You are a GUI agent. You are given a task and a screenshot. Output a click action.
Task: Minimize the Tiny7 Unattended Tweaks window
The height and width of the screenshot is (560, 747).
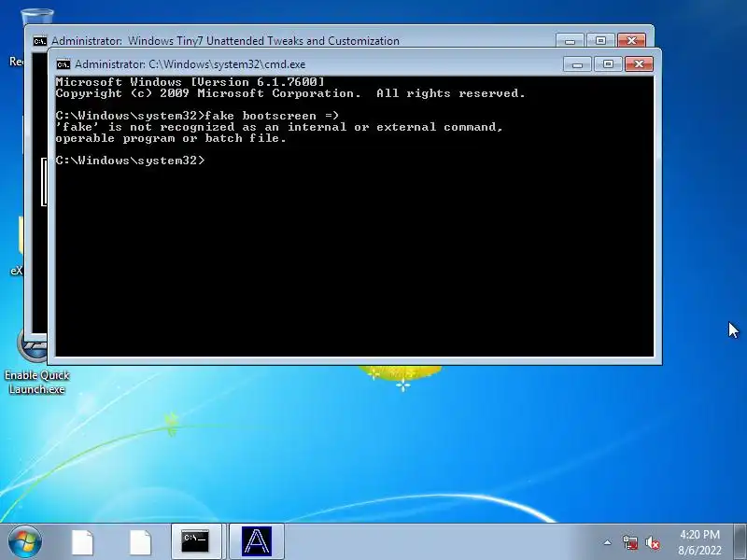(570, 40)
